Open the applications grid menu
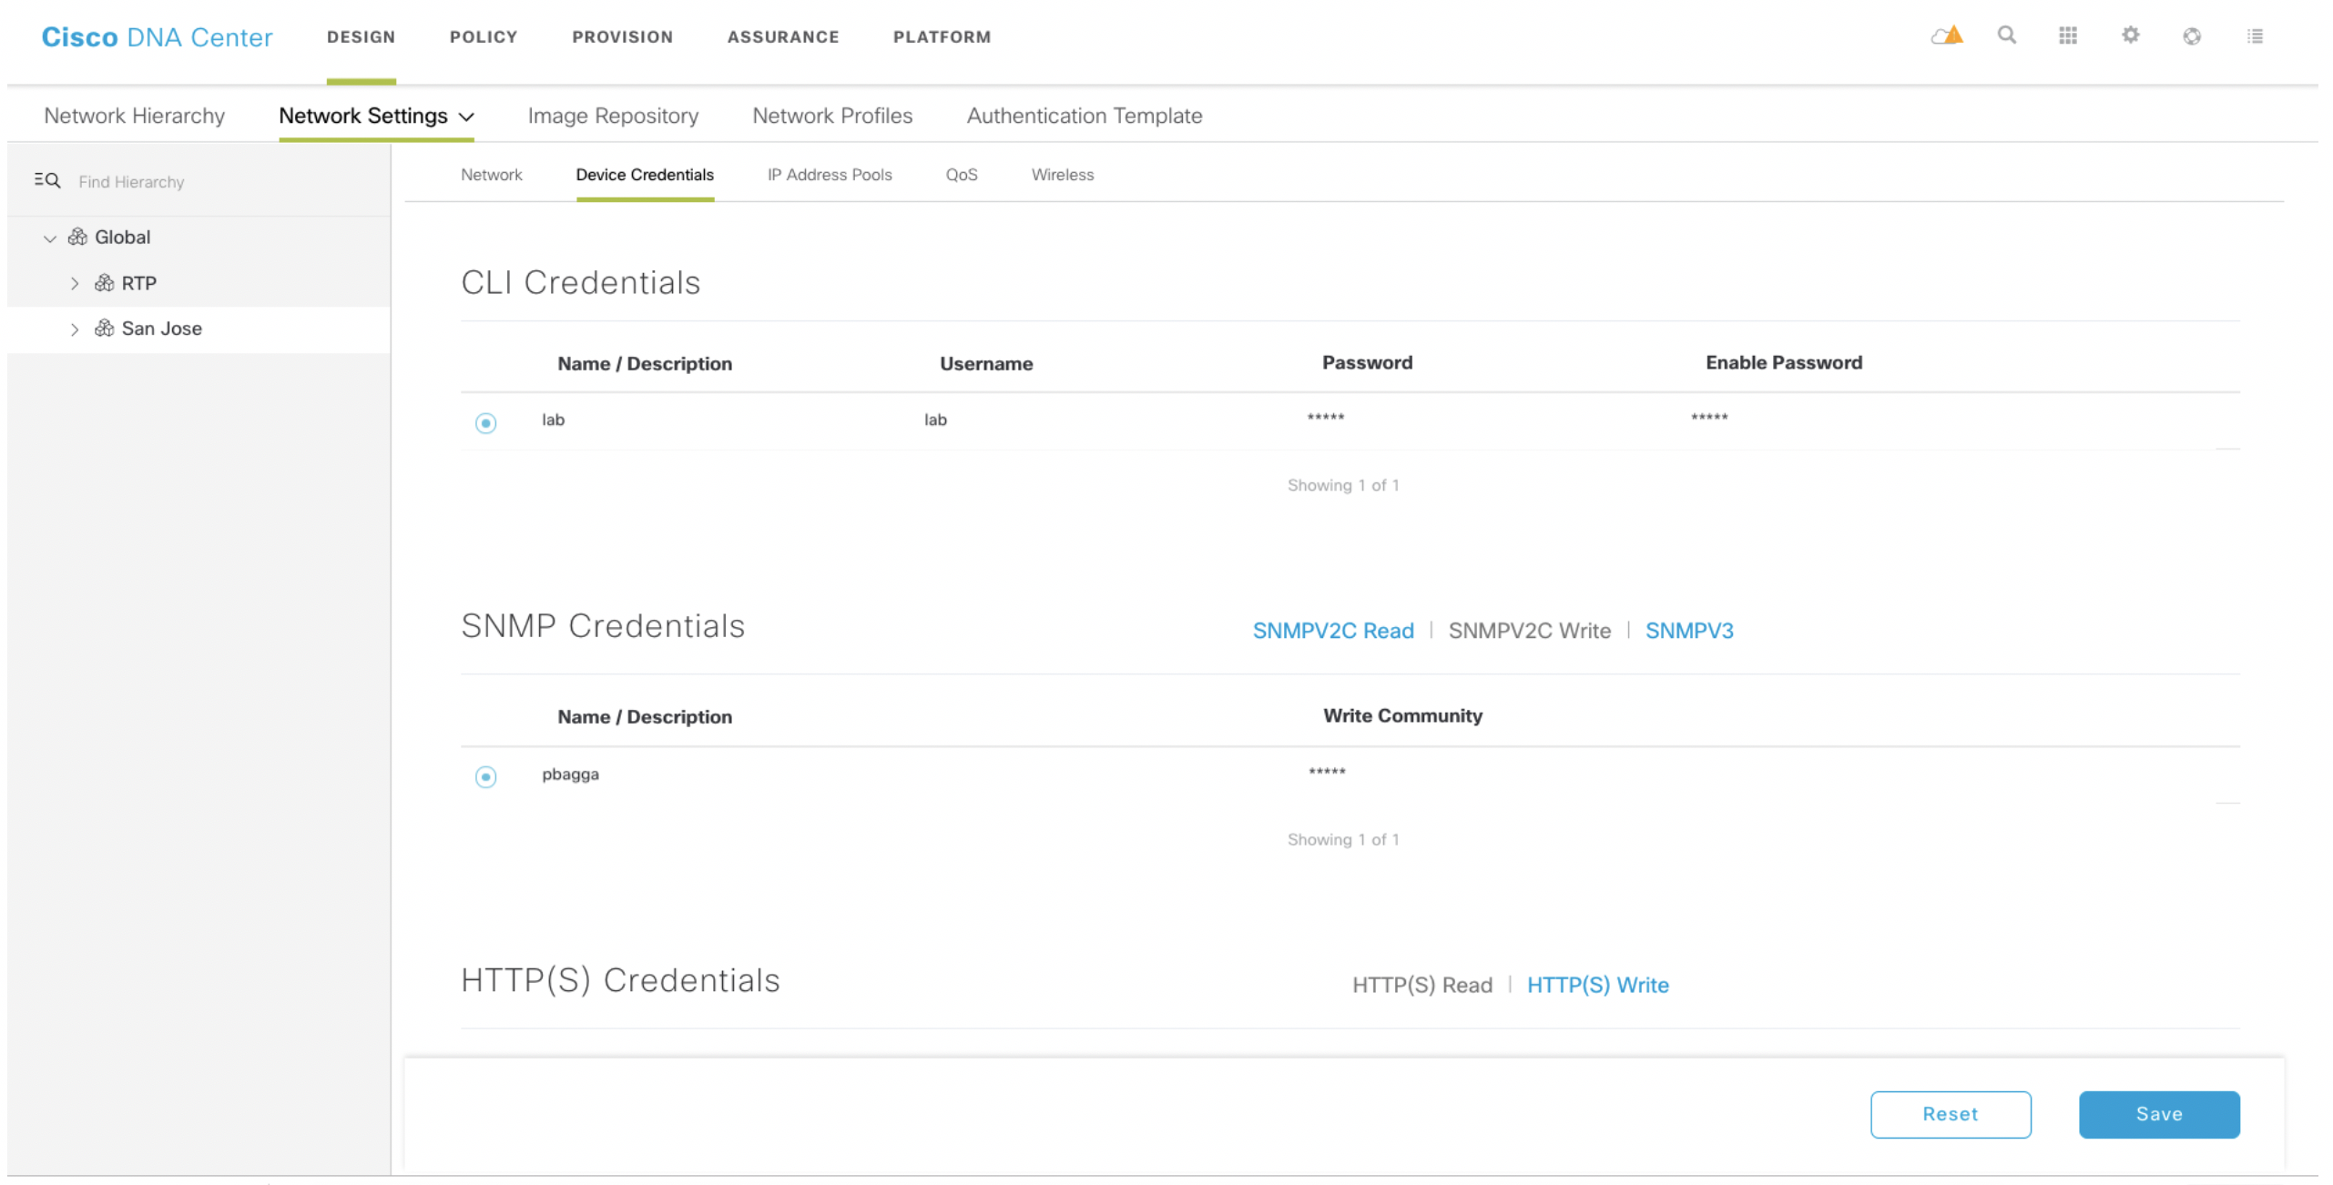The height and width of the screenshot is (1185, 2333). [2068, 35]
